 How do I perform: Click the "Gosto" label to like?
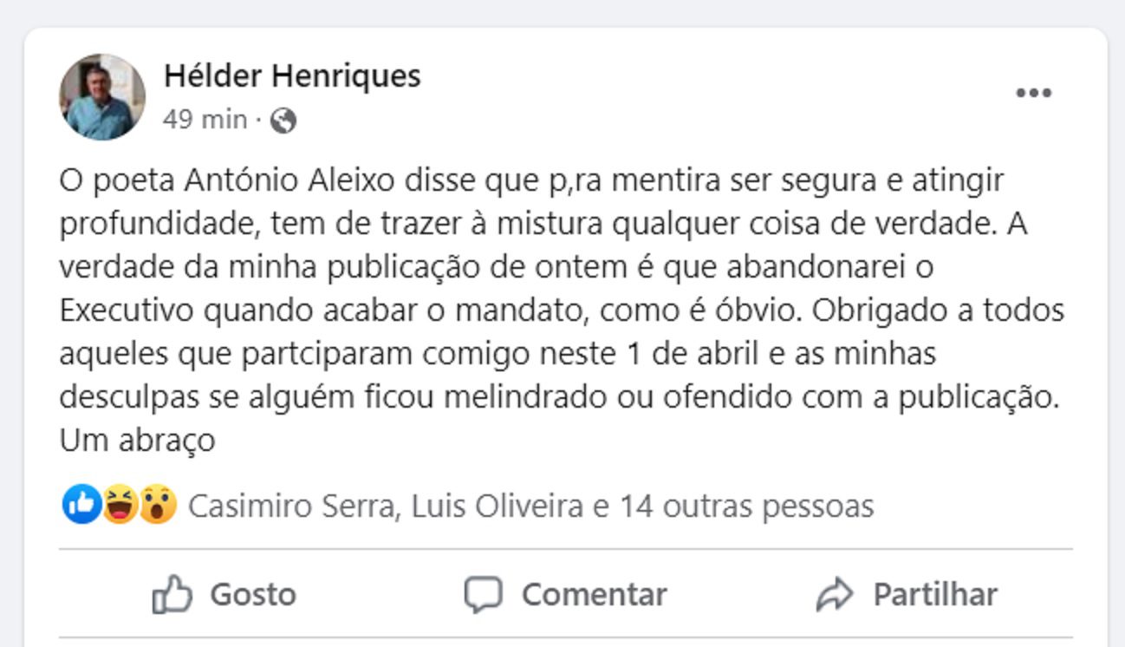(x=253, y=595)
